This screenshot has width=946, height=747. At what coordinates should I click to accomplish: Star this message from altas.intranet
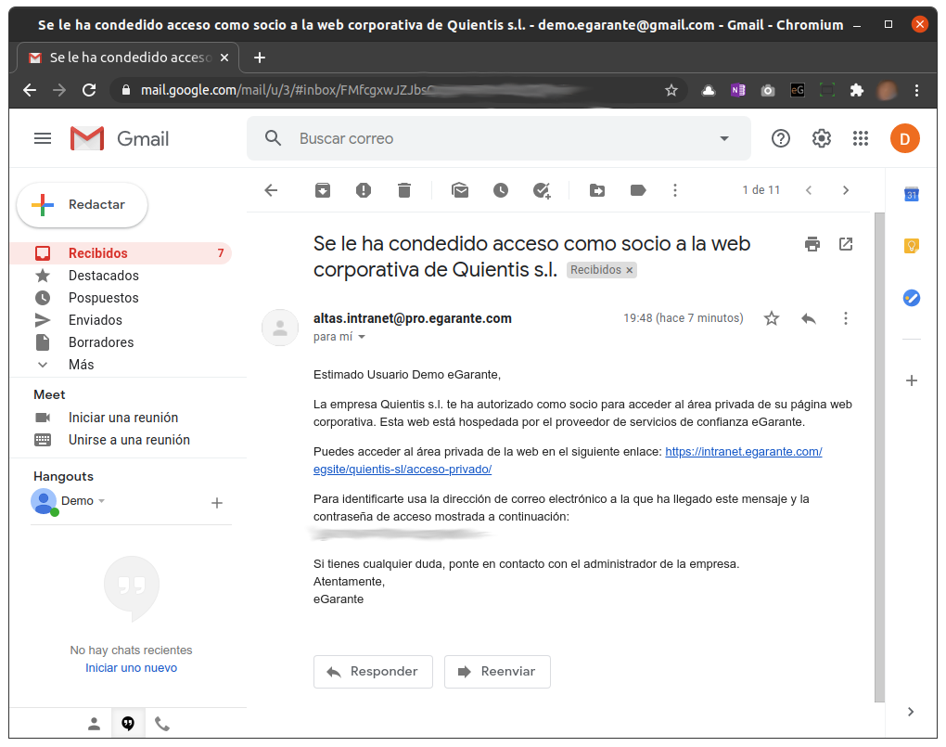[772, 318]
